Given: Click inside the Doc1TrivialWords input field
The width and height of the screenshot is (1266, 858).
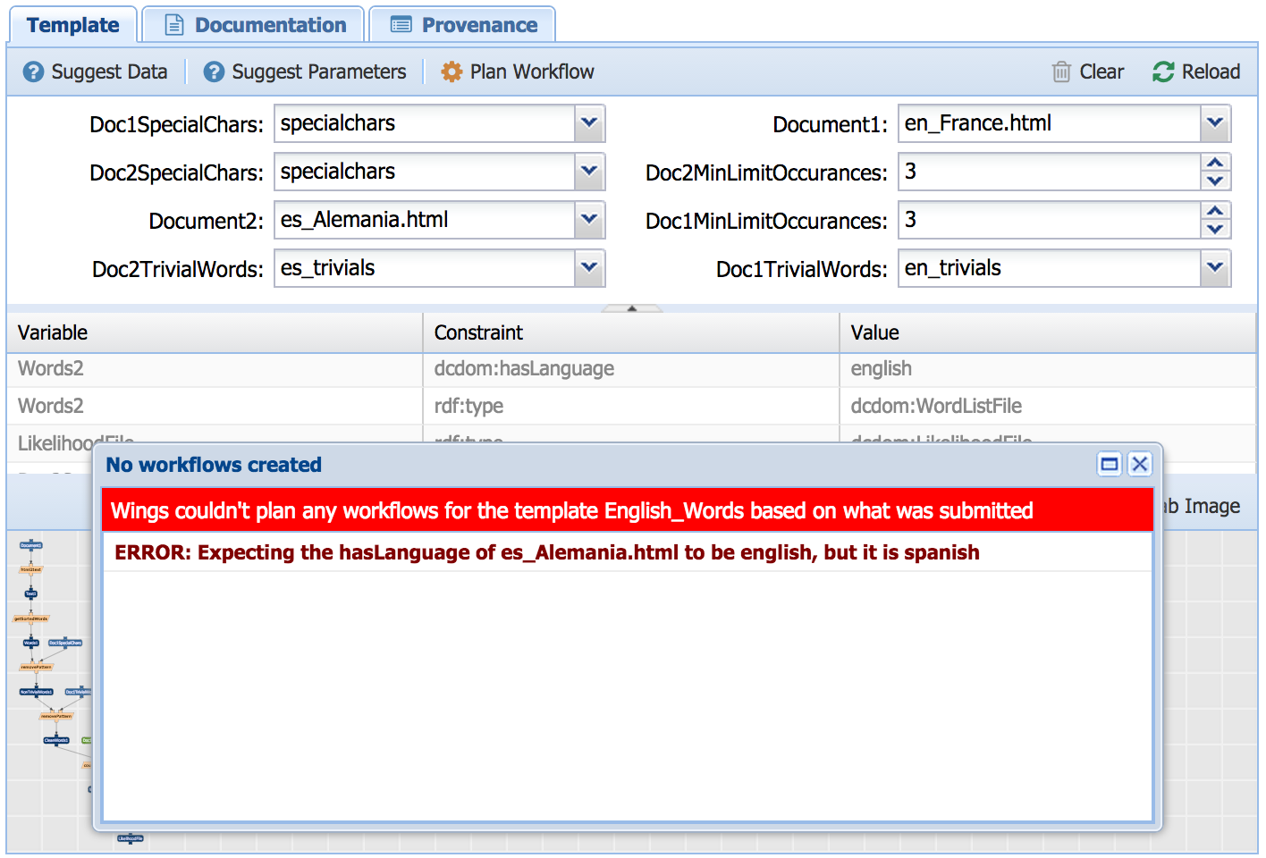Looking at the screenshot, I should click(x=1048, y=268).
